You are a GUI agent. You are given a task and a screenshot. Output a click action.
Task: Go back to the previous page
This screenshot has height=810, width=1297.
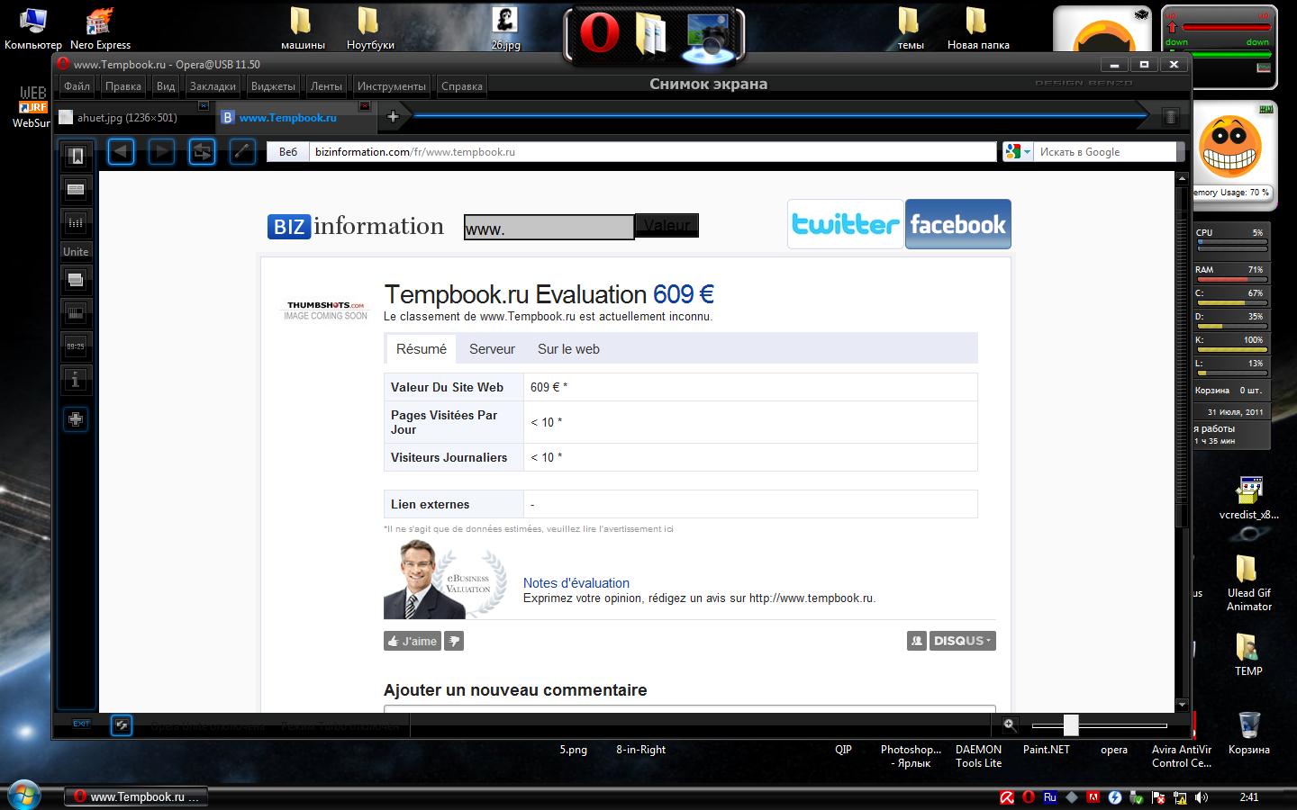click(x=122, y=151)
